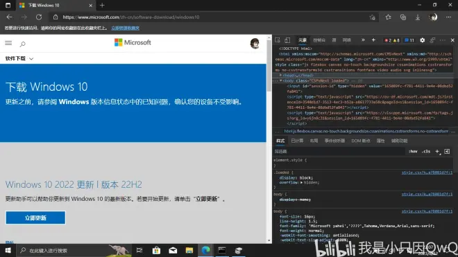Switch to the 已计算 computed tab
Viewport: 458px width, 257px height.
pyautogui.click(x=297, y=141)
